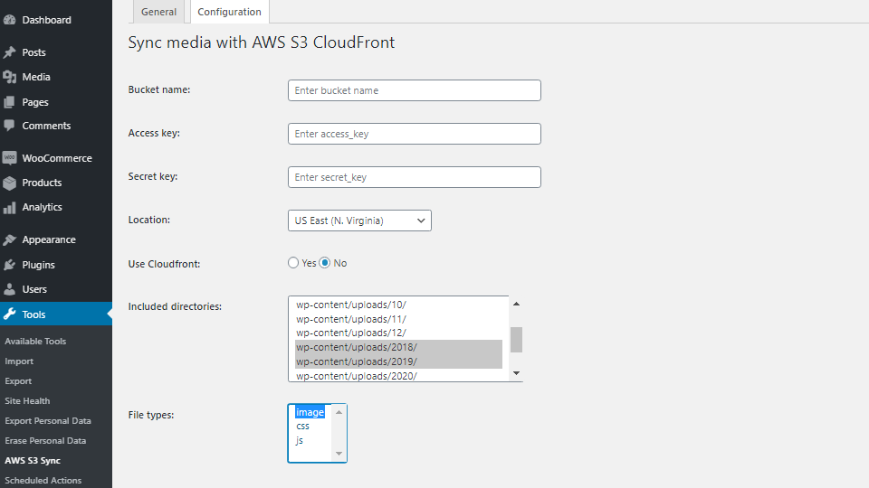Select wp-content/uploads/2018/ directory

click(x=398, y=347)
